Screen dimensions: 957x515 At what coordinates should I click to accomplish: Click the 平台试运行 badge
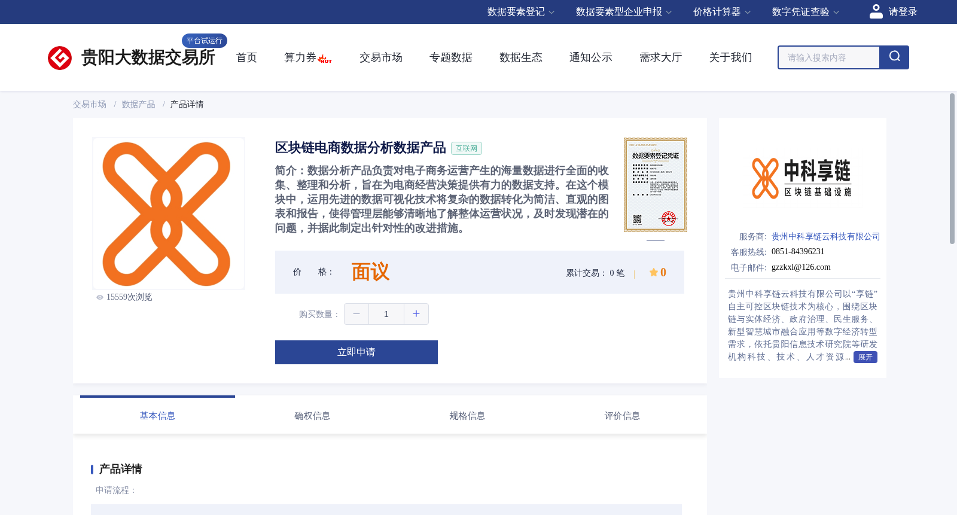205,41
